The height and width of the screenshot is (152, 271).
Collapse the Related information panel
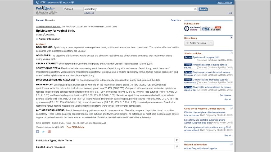coord(231,144)
